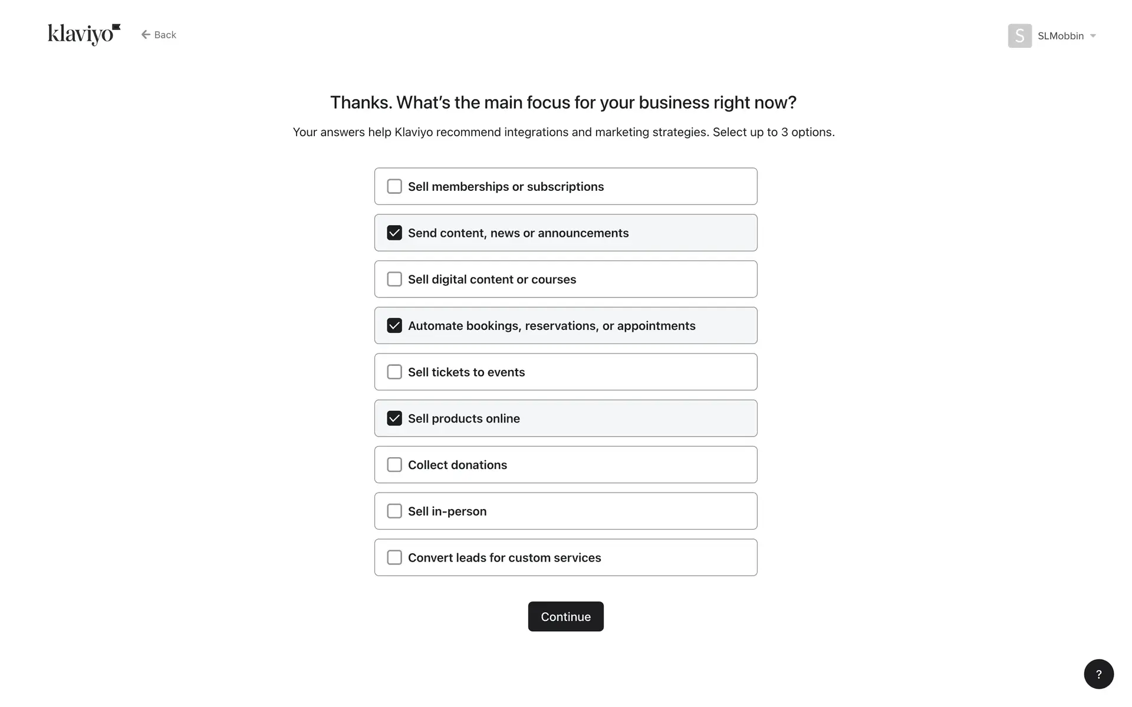The width and height of the screenshot is (1132, 707).
Task: Click the Klaviyo logo
Action: point(84,34)
